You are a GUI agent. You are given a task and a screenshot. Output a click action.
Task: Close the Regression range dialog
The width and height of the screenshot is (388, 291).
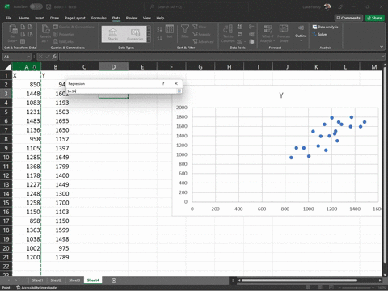pyautogui.click(x=176, y=83)
